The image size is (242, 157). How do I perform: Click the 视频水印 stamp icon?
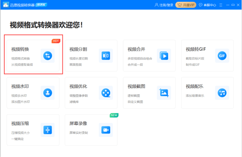pyautogui.click(x=48, y=93)
